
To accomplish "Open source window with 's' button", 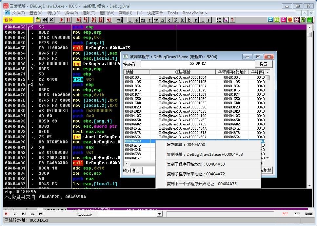I will coord(208,20).
